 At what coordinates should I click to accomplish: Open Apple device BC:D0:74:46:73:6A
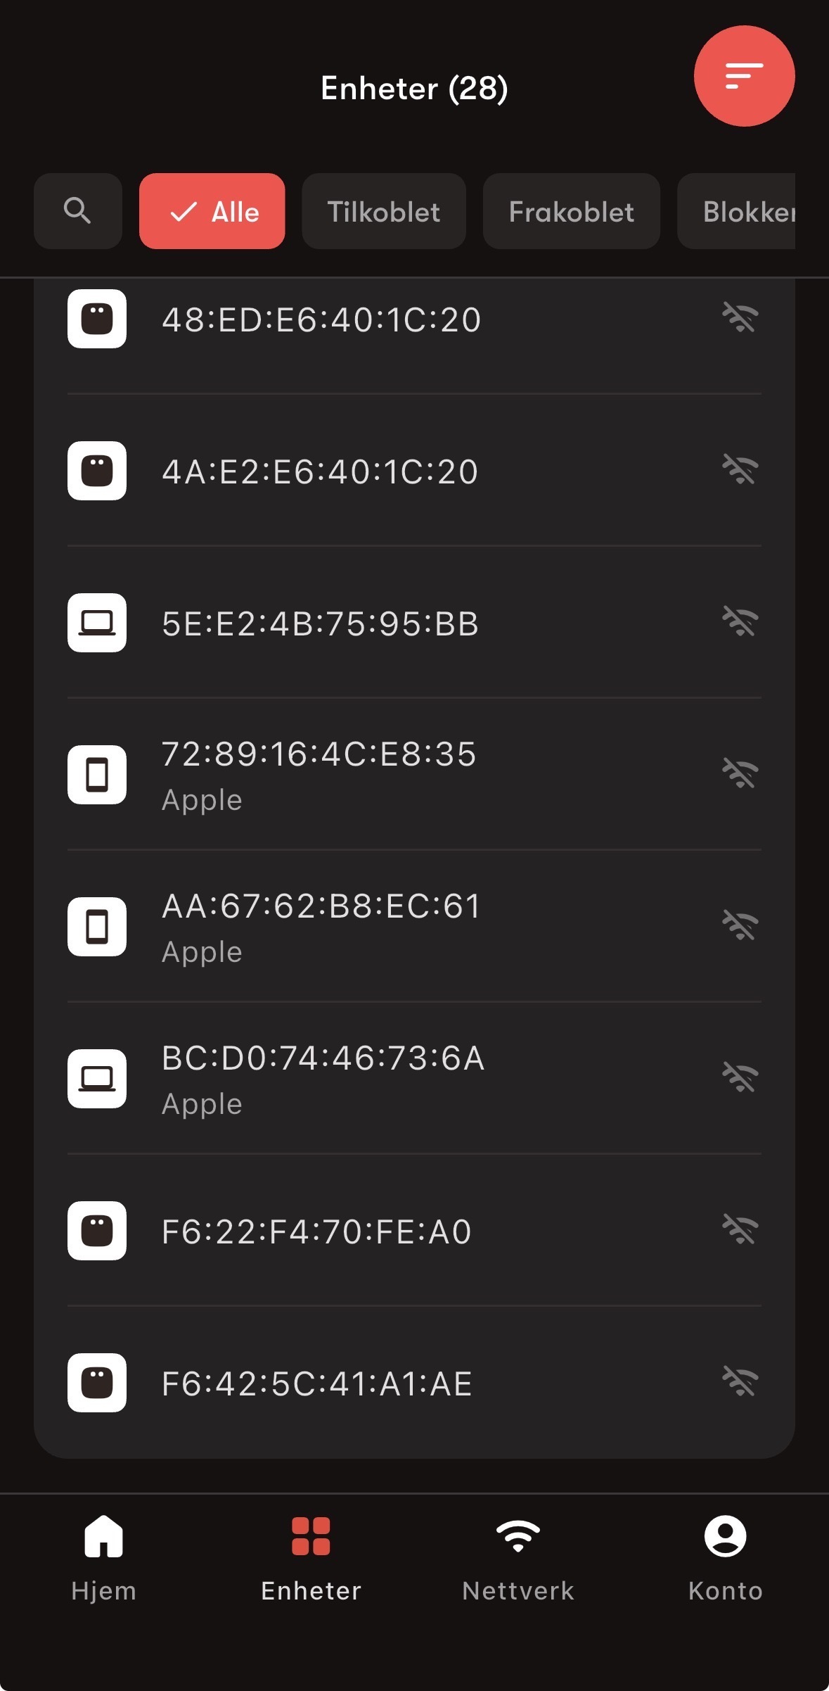[x=323, y=1078]
